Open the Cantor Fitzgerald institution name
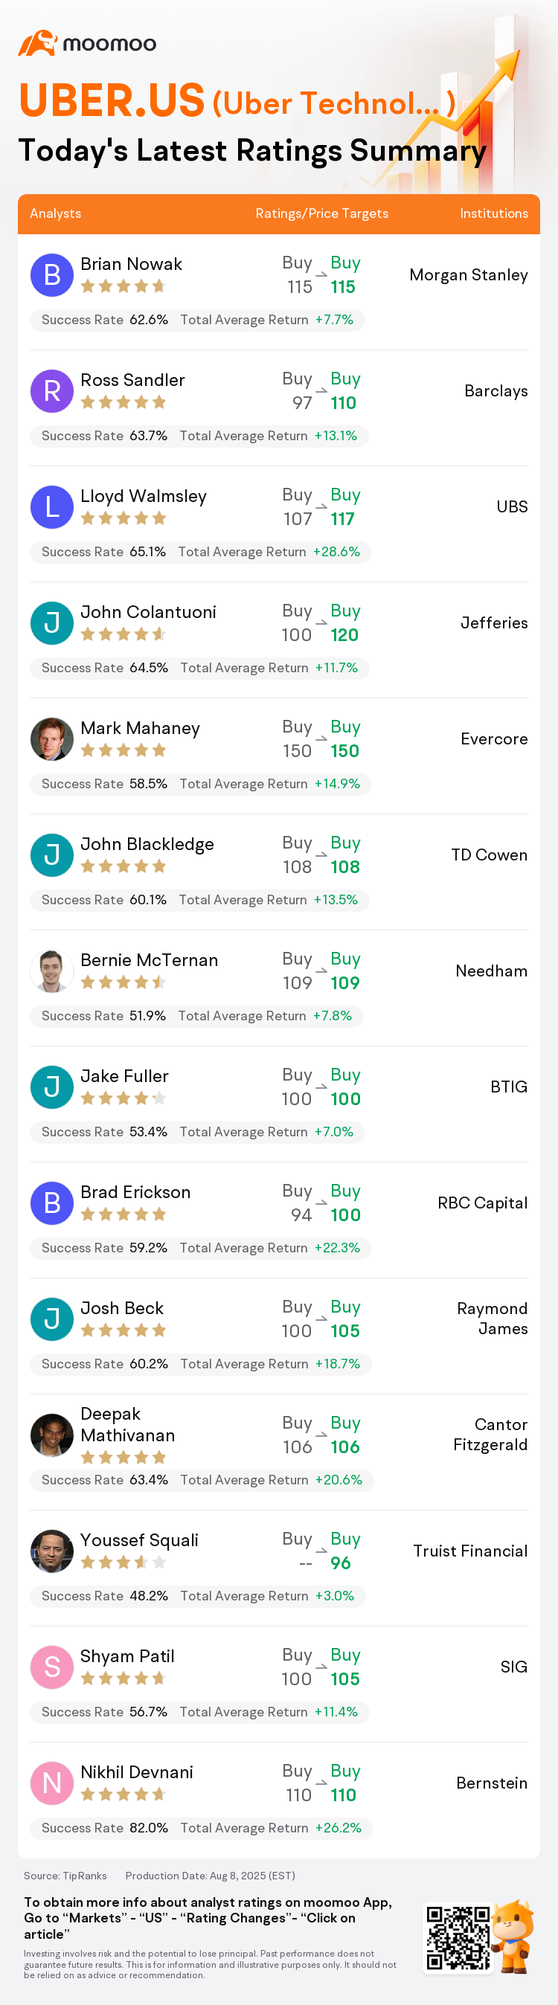The image size is (558, 2005). pos(490,1435)
